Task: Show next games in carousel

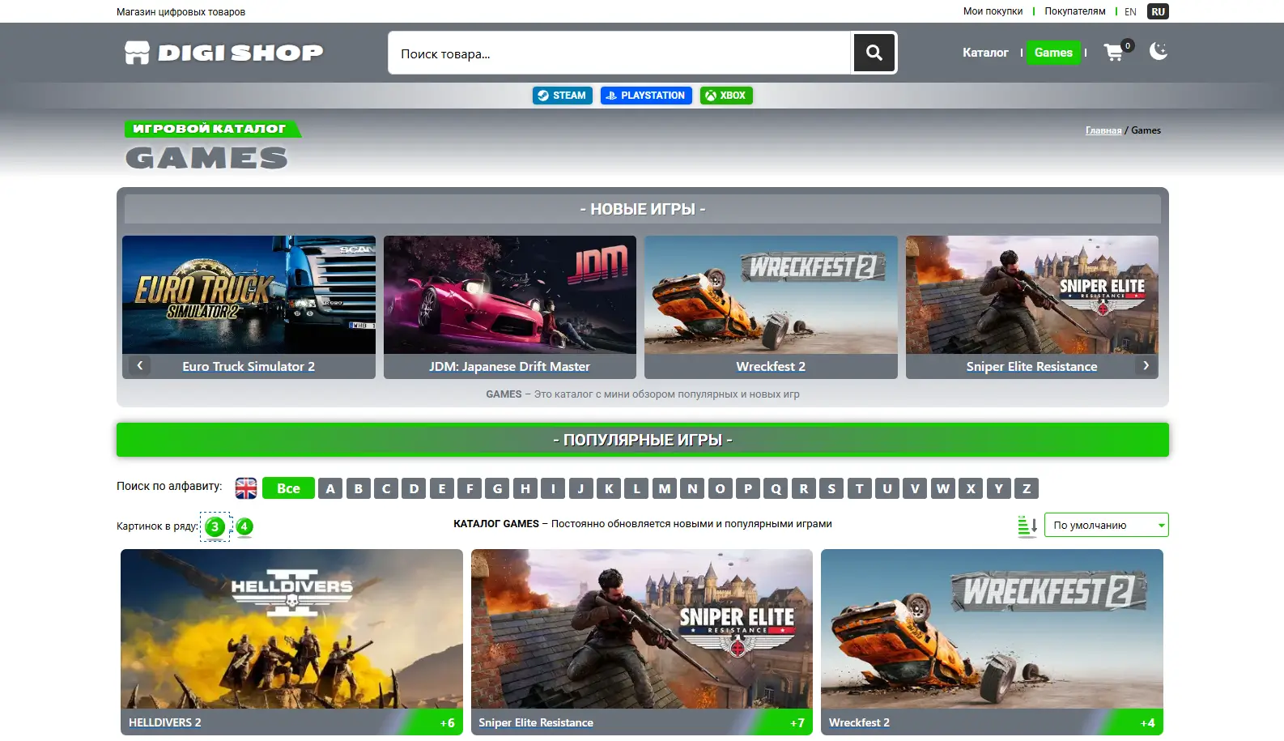Action: (x=1146, y=365)
